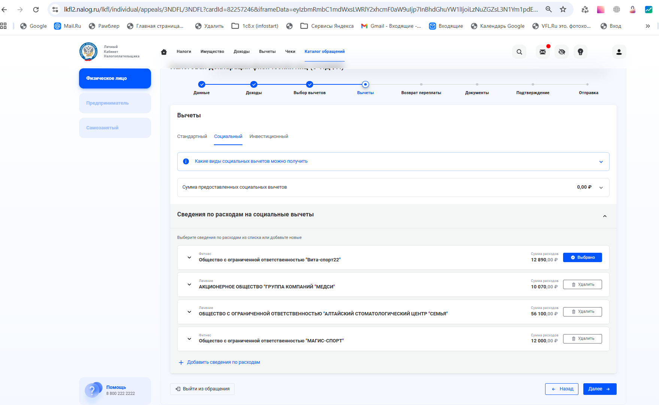
Task: Bookmark page with the star icon
Action: [x=563, y=9]
